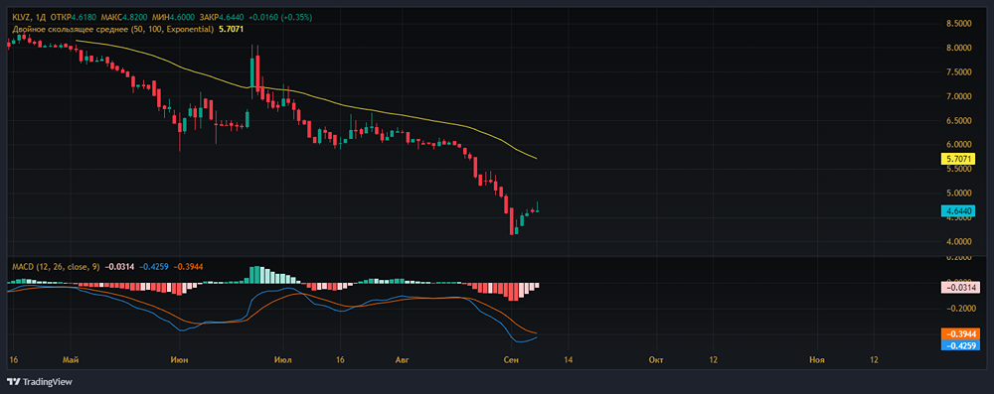This screenshot has width=994, height=394.
Task: Click the Сен date label on time axis
Action: [x=510, y=360]
